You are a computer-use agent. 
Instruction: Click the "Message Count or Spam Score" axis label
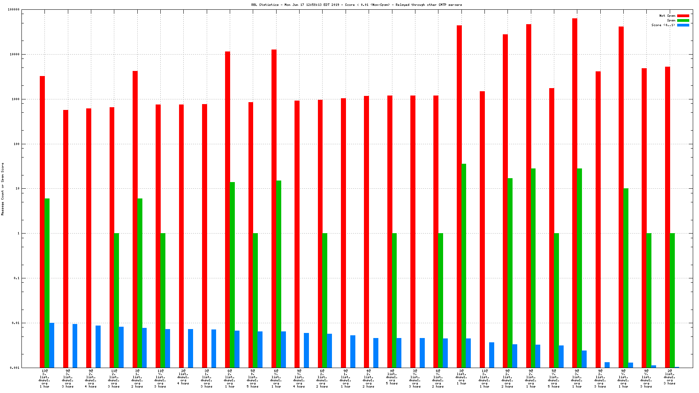[x=3, y=189]
